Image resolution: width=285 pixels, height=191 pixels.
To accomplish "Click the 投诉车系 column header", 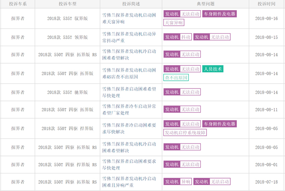I will [18, 4].
